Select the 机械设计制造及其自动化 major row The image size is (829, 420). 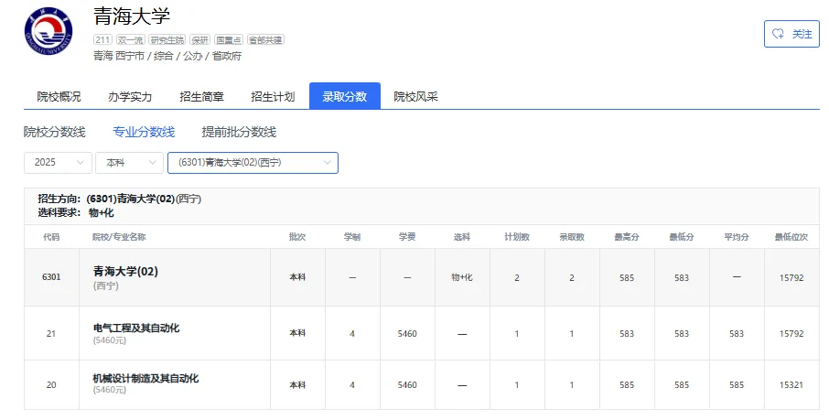[422, 384]
